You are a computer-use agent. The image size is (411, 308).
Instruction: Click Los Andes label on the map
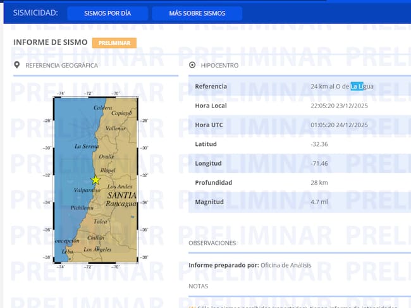(x=120, y=187)
